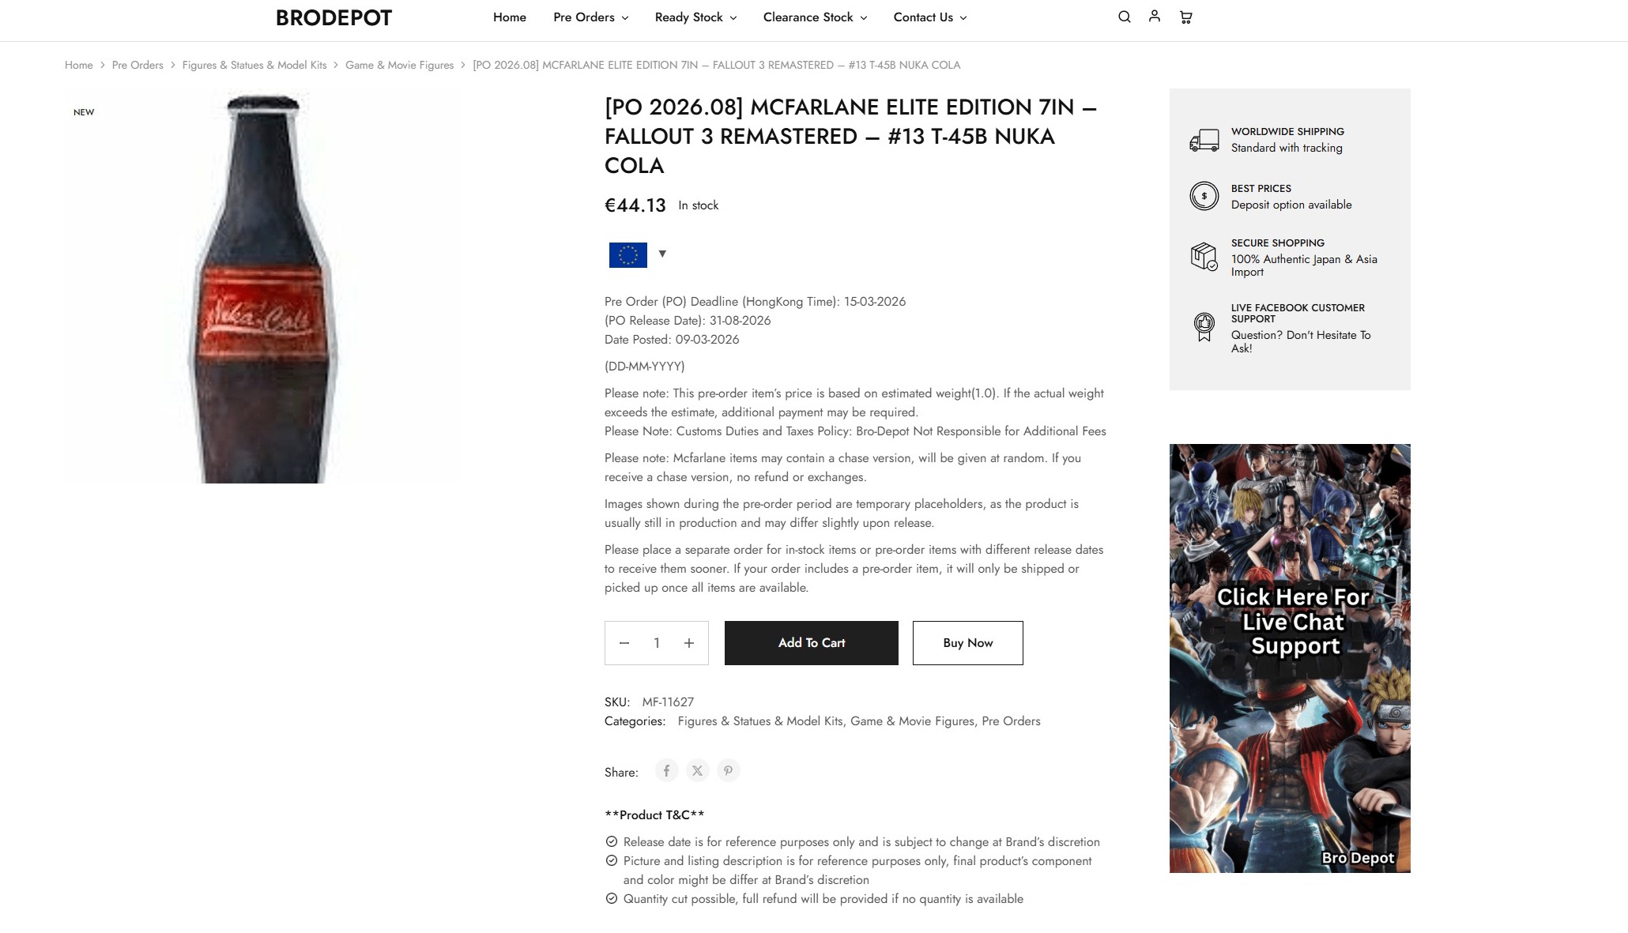The height and width of the screenshot is (933, 1628).
Task: Expand the Pre Orders menu
Action: 590,17
